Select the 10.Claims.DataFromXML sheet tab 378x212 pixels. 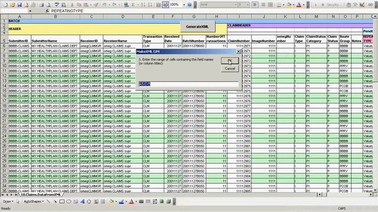click(x=41, y=194)
